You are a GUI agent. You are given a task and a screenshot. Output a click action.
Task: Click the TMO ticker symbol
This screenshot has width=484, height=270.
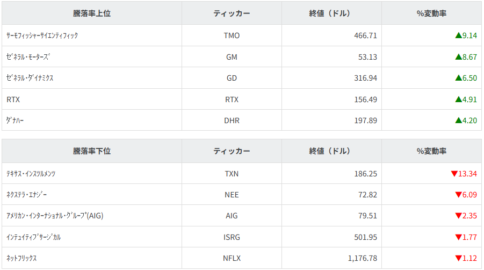(232, 35)
